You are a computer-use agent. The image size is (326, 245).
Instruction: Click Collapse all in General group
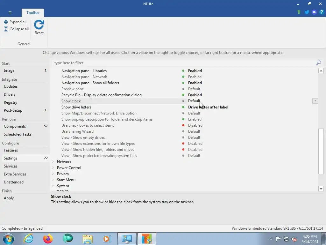(16, 29)
